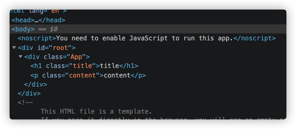This screenshot has height=129, width=296.
Task: Select the opening body tag
Action: pos(23,29)
